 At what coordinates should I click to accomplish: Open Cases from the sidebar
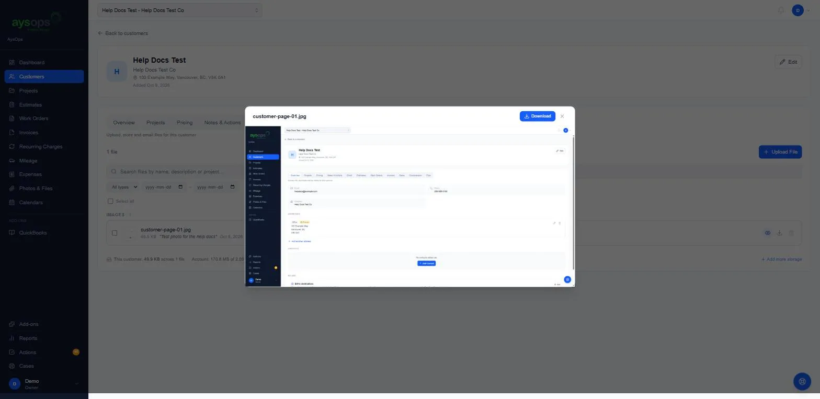pos(44,366)
